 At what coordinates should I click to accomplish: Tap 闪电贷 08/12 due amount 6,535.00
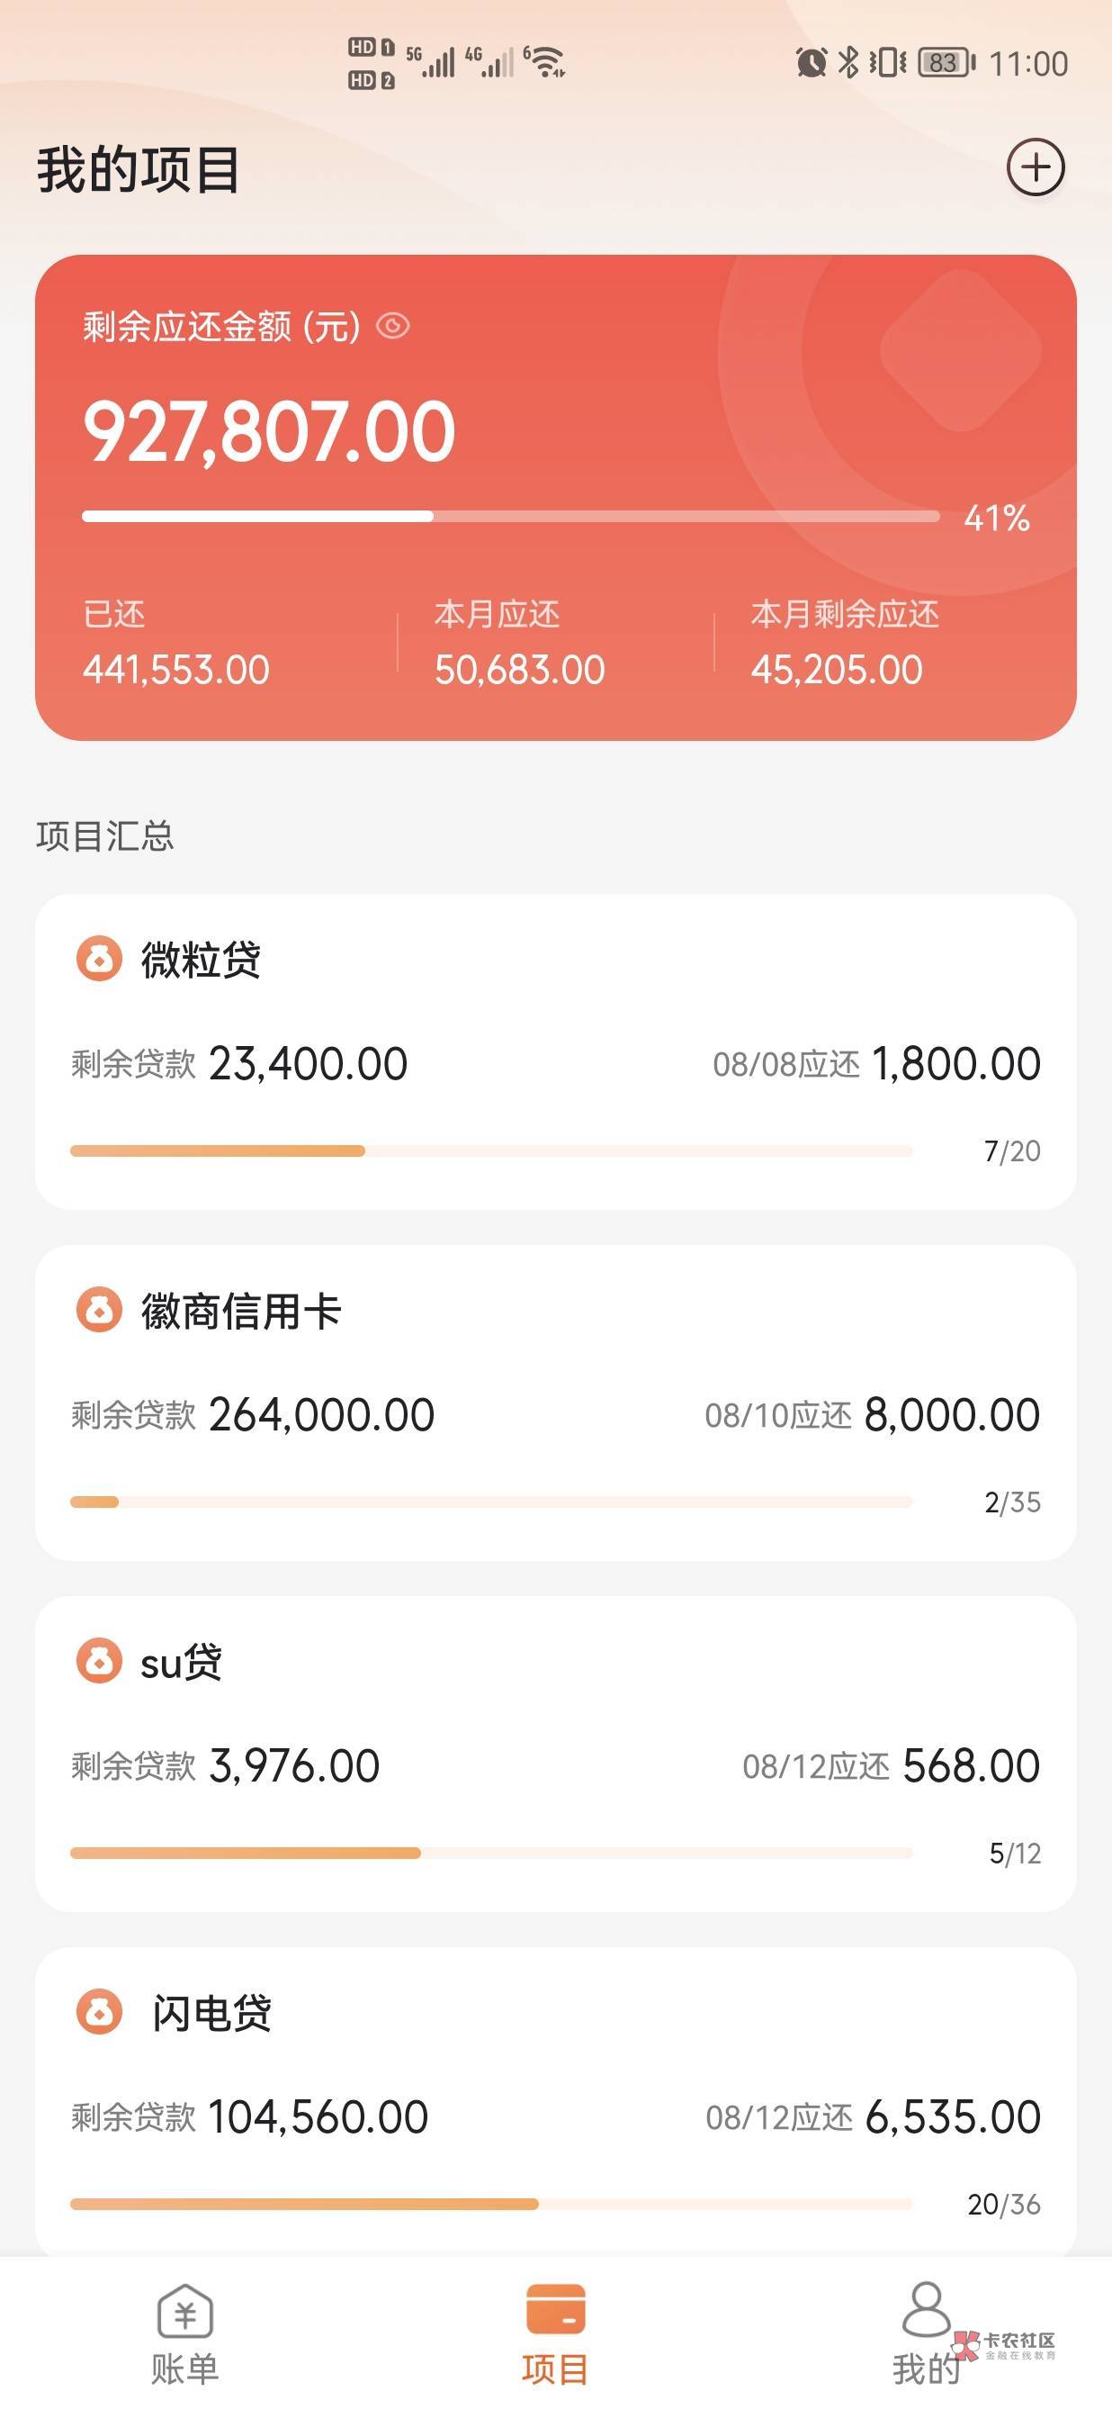tap(952, 2117)
